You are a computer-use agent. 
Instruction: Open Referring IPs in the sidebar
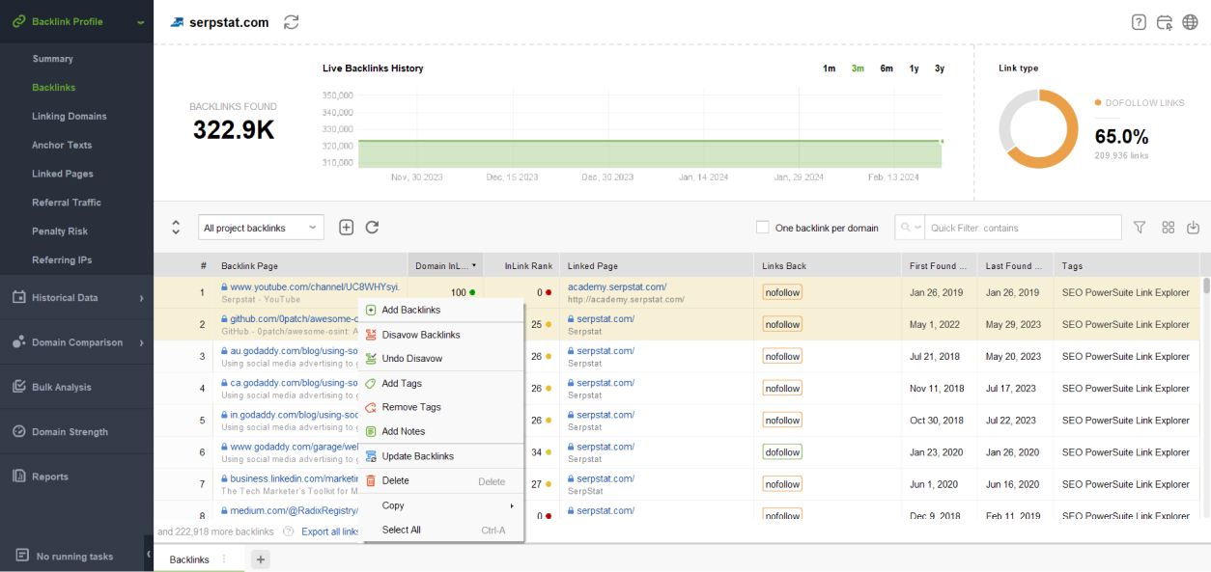[x=63, y=260]
